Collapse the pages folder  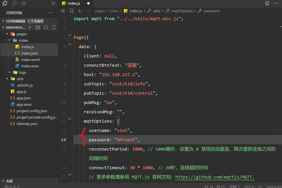(x=7, y=34)
